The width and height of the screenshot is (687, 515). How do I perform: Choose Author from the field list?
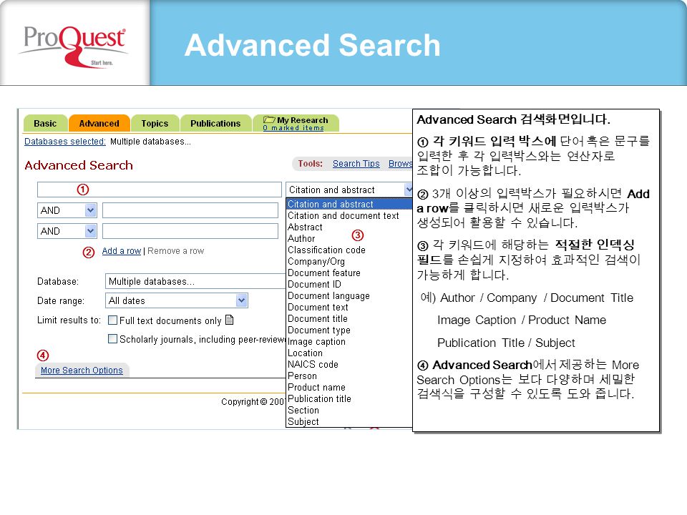click(349, 238)
